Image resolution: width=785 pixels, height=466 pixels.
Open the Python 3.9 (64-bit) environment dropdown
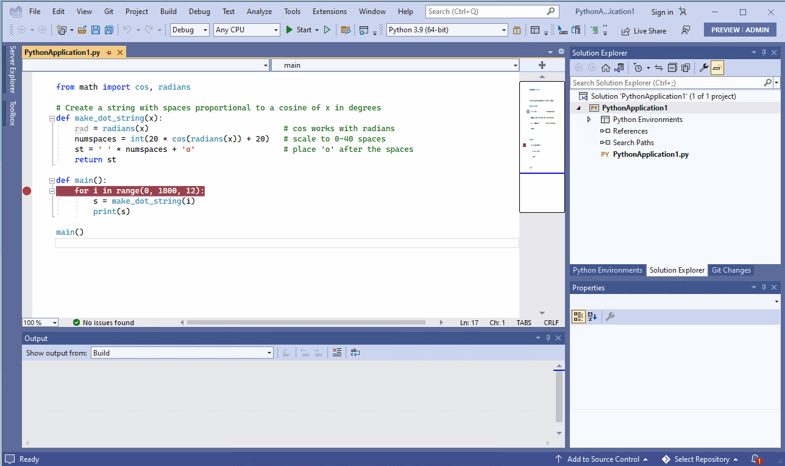click(447, 29)
